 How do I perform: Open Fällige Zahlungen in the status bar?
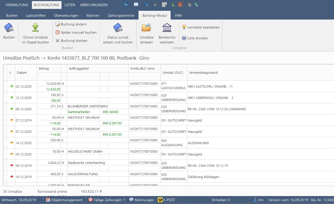click(107, 200)
